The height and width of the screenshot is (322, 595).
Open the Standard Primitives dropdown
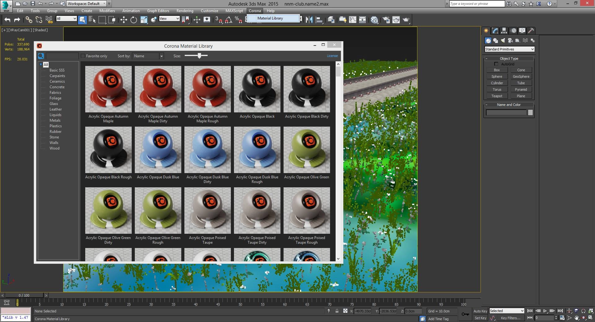[509, 49]
